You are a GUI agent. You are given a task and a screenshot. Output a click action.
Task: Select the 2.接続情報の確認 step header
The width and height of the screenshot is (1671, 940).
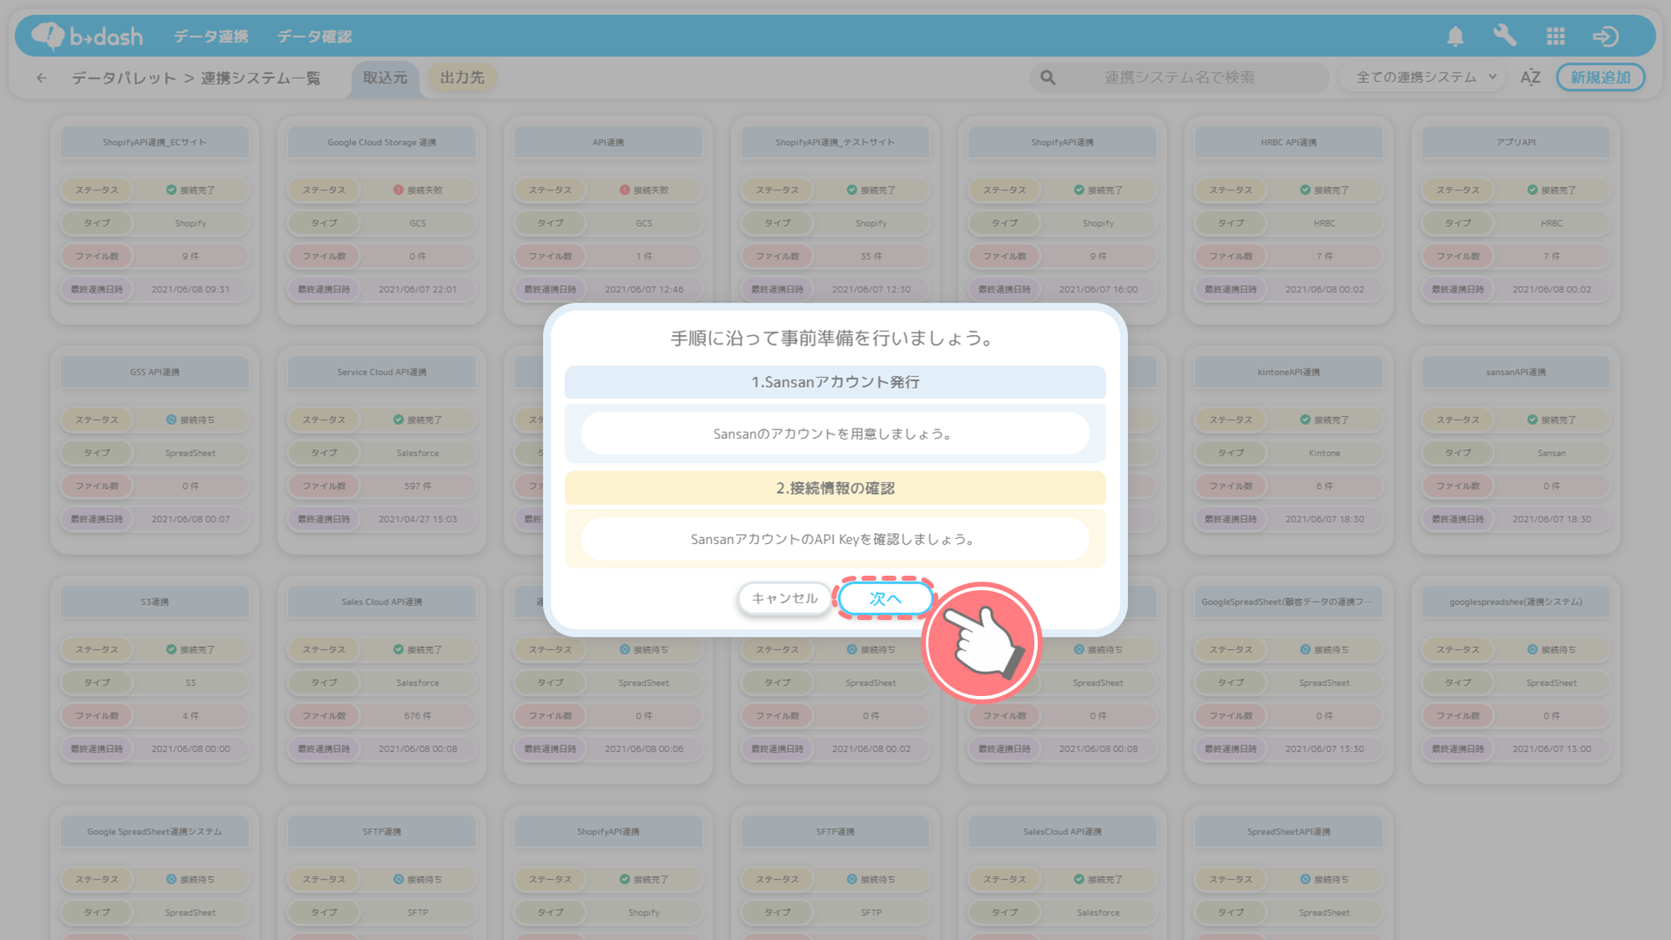[835, 488]
